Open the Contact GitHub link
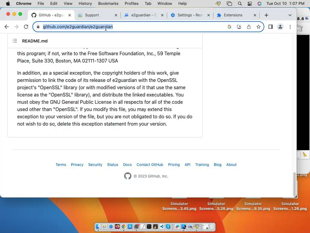Screen dimensions: 310x233 [x=150, y=165]
